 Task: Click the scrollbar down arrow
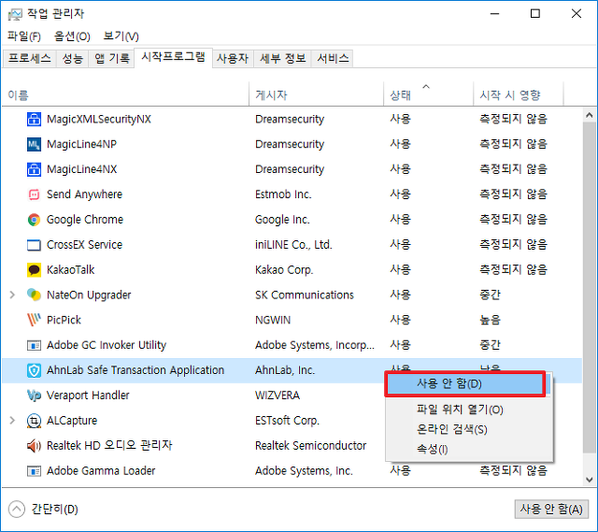590,480
